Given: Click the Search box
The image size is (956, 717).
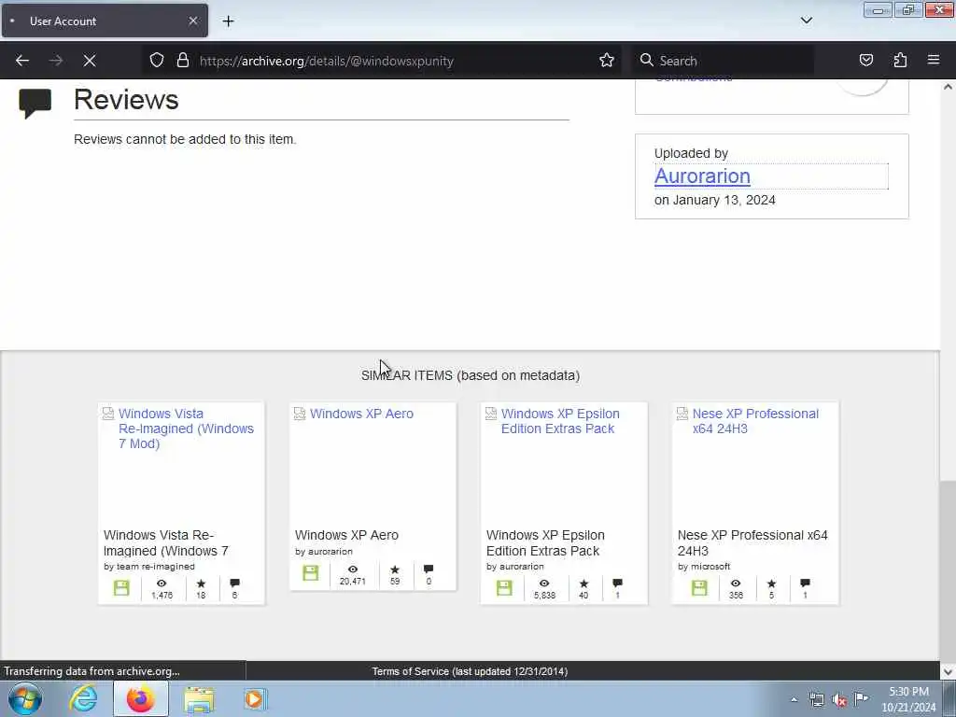Looking at the screenshot, I should 723,61.
